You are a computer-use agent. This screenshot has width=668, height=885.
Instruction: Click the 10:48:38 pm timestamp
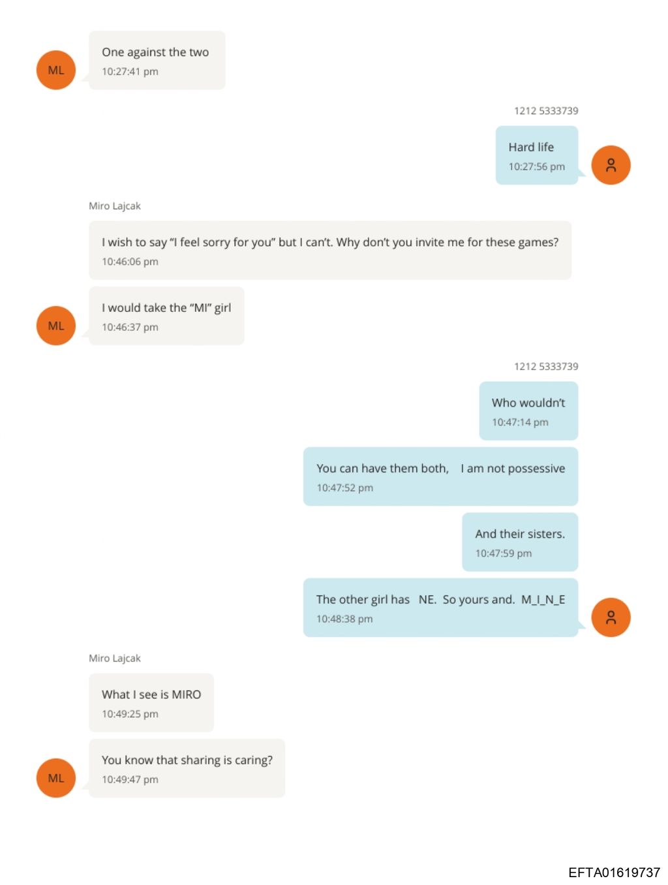pos(344,619)
